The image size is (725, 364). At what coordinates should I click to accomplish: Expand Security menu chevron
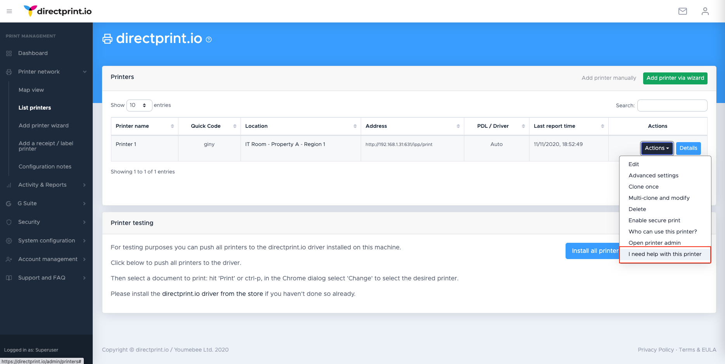[x=85, y=222]
